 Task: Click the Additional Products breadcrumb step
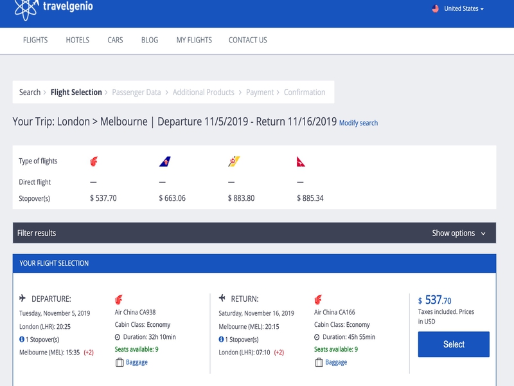[x=204, y=92]
